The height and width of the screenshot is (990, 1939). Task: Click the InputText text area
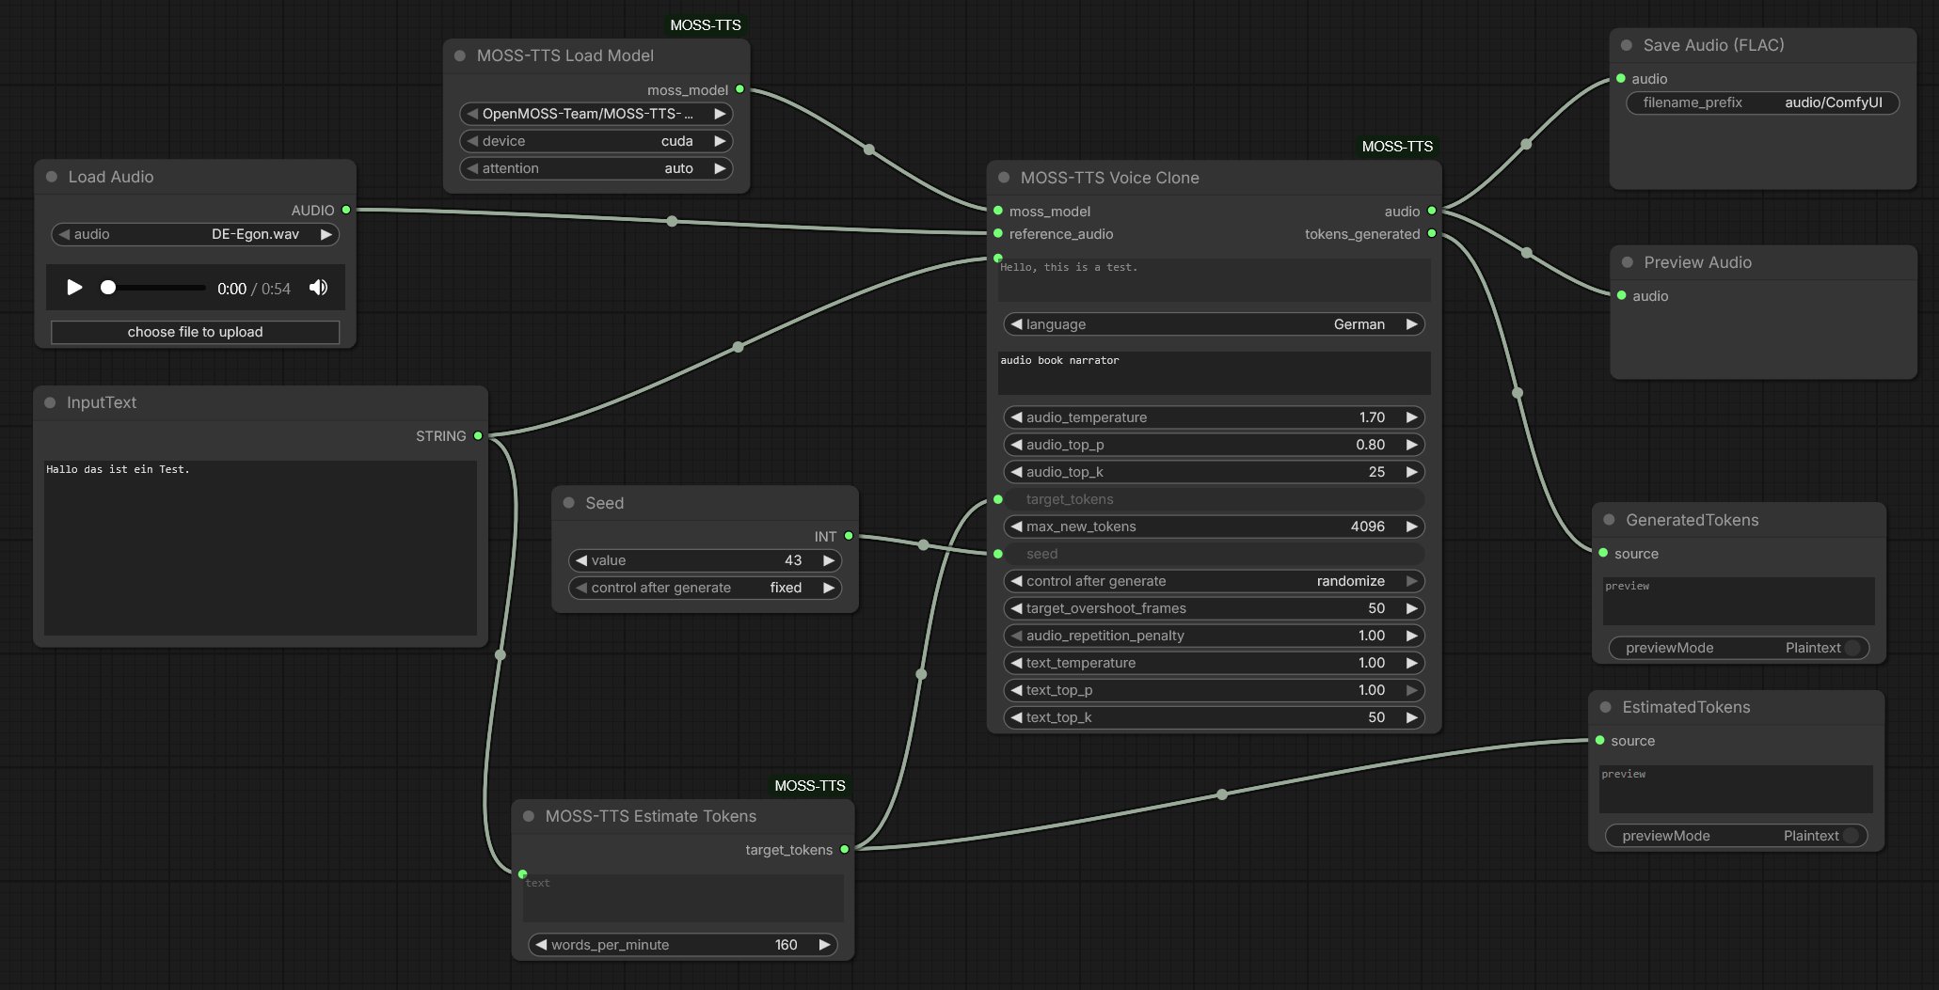[x=261, y=547]
